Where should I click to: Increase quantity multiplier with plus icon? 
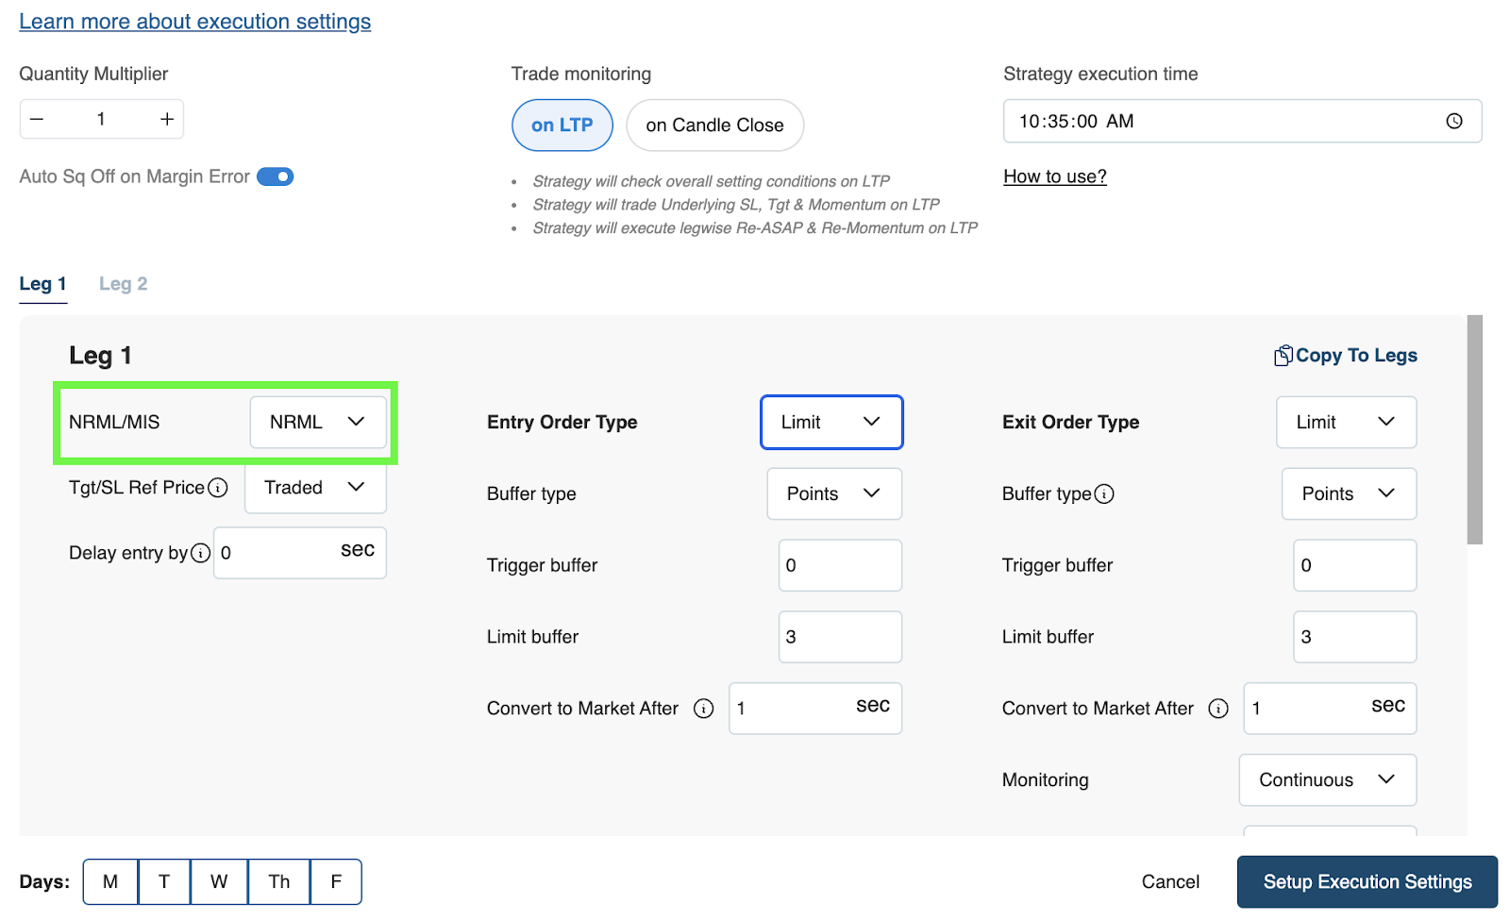(167, 119)
